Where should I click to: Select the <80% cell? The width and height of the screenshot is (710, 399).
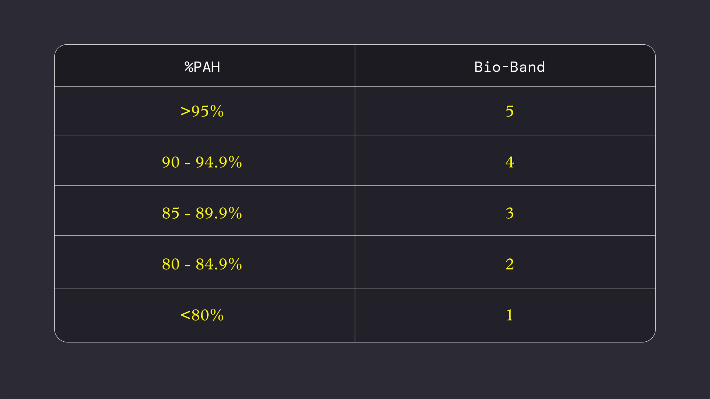pyautogui.click(x=202, y=315)
